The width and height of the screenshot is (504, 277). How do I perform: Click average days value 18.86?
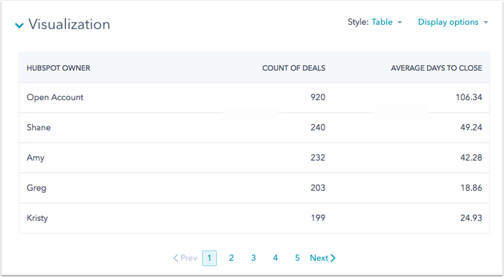coord(471,188)
